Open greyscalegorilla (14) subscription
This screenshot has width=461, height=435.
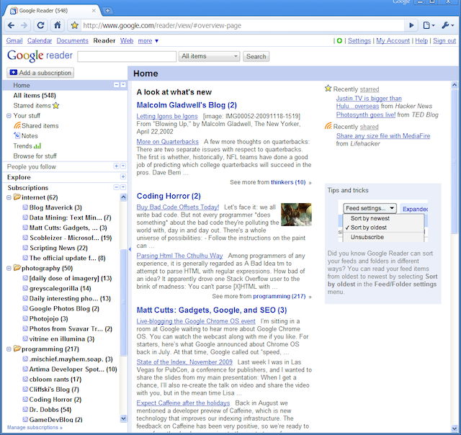60,288
